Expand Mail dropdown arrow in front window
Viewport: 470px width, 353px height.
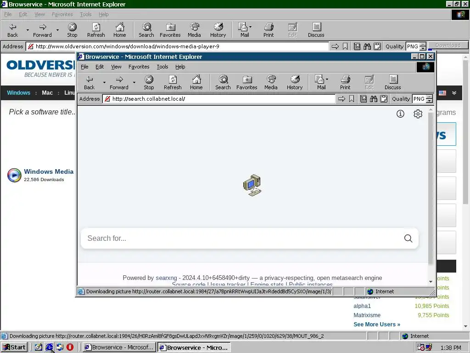[x=327, y=79]
